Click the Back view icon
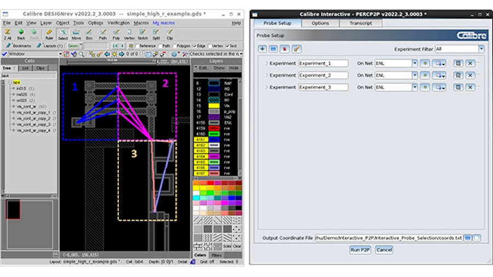Image resolution: width=493 pixels, height=277 pixels. coord(21,34)
